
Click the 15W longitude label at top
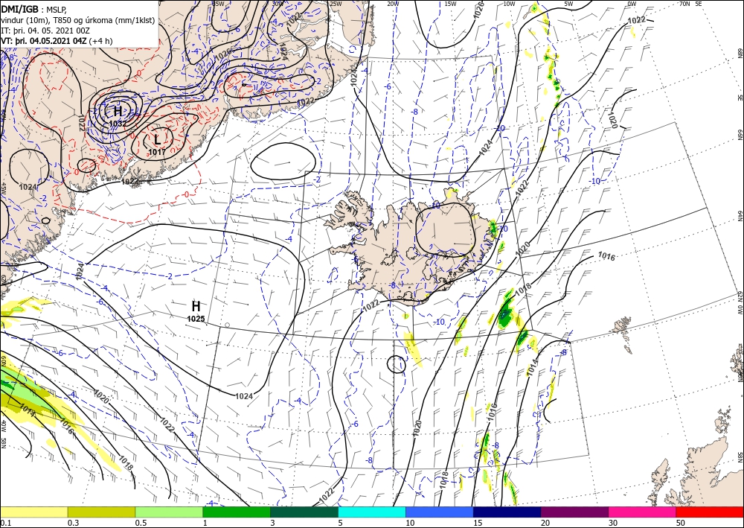point(451,4)
